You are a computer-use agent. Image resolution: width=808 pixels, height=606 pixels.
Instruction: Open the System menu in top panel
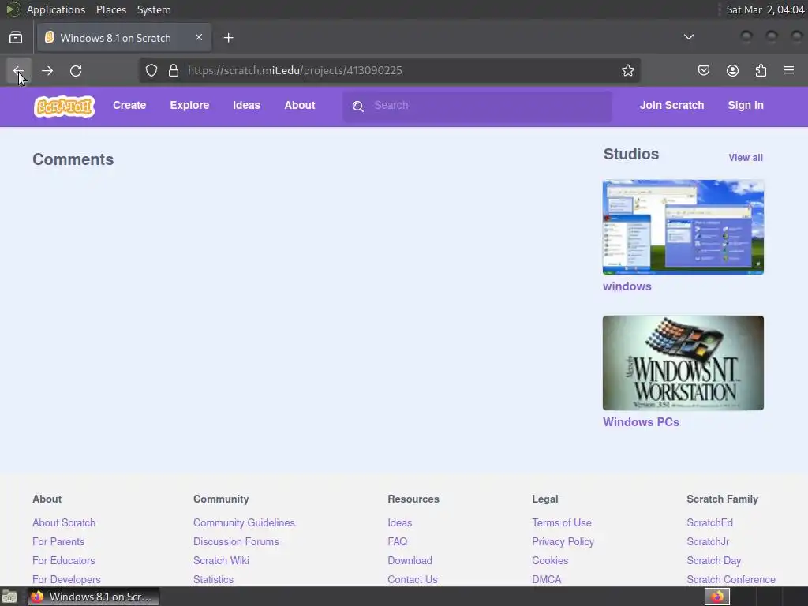tap(154, 9)
